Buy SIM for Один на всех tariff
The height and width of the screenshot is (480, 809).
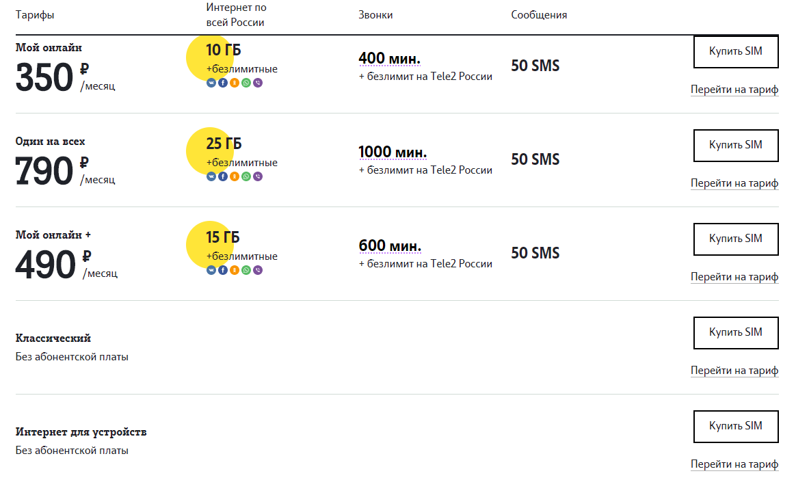tap(736, 146)
